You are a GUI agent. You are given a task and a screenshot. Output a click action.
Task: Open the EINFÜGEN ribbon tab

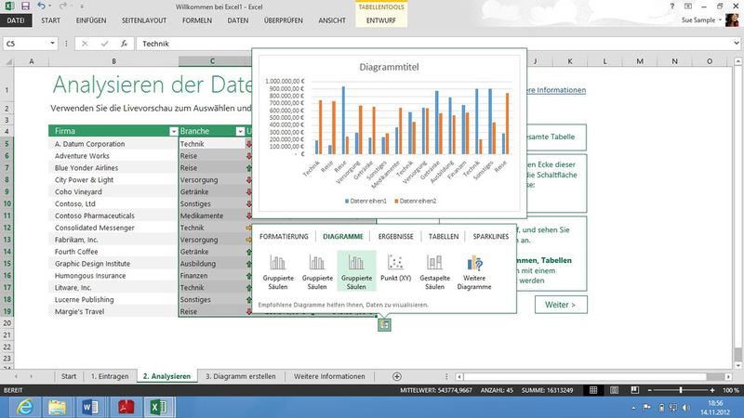pyautogui.click(x=91, y=20)
